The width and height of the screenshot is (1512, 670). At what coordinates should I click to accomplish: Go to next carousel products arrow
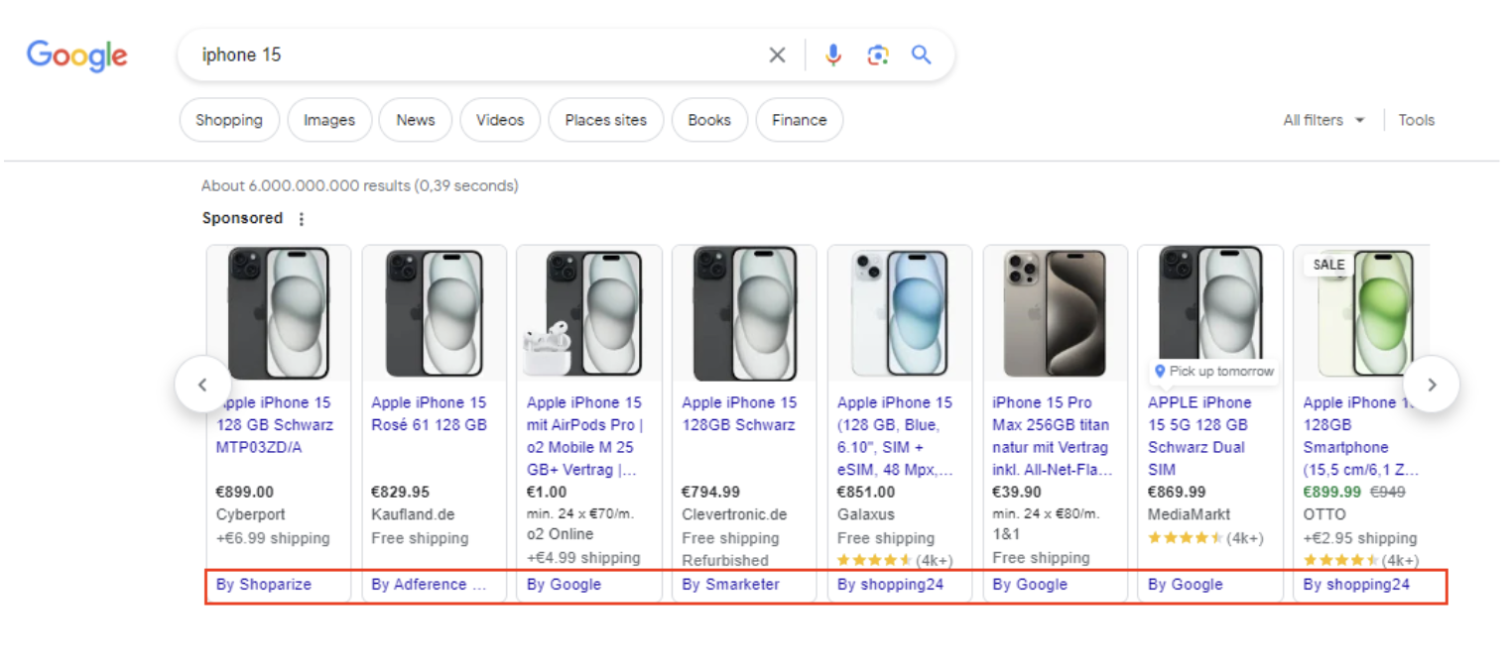1431,385
